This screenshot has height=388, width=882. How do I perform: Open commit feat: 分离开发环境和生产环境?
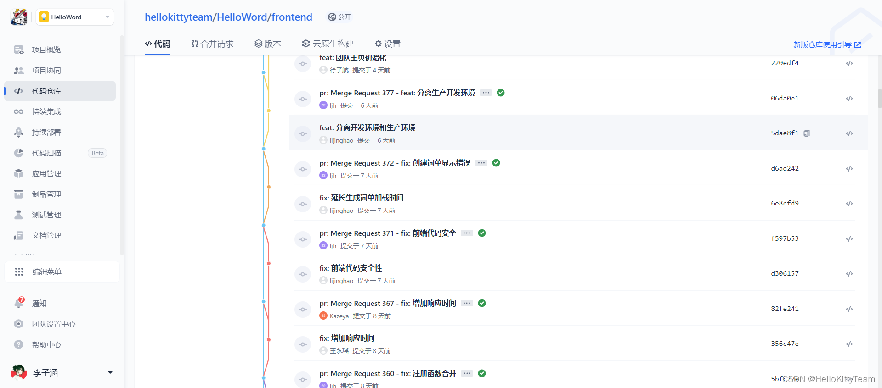pyautogui.click(x=367, y=127)
